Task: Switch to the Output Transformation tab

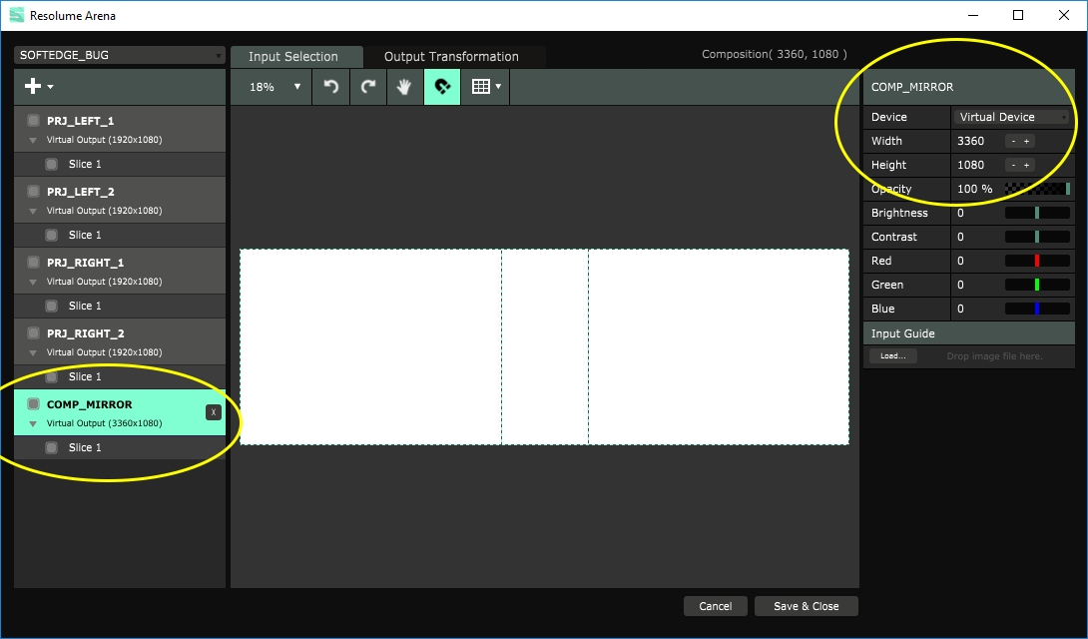Action: pyautogui.click(x=451, y=57)
